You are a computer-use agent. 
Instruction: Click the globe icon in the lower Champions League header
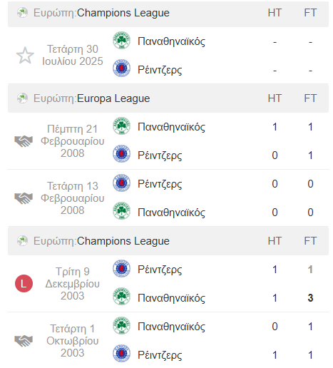pos(23,241)
